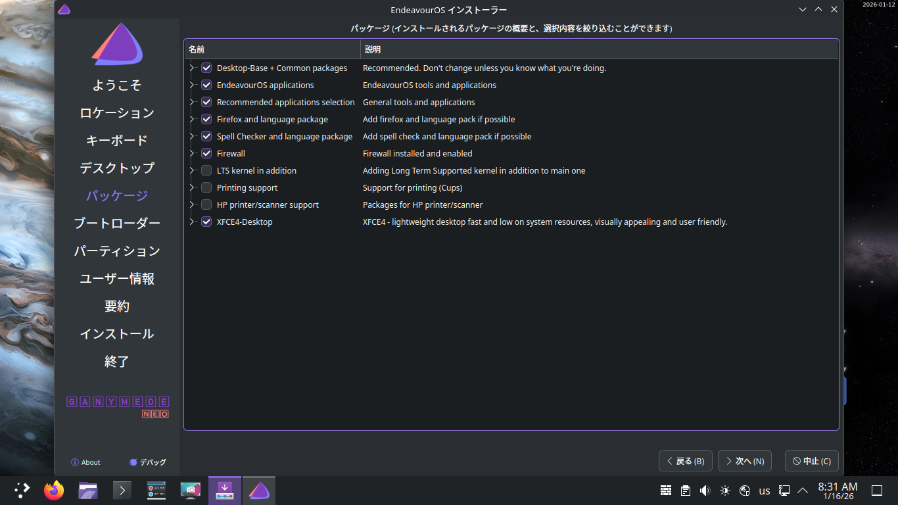Launch Firefox from the taskbar
Screen dimensions: 898x505
[x=54, y=491]
